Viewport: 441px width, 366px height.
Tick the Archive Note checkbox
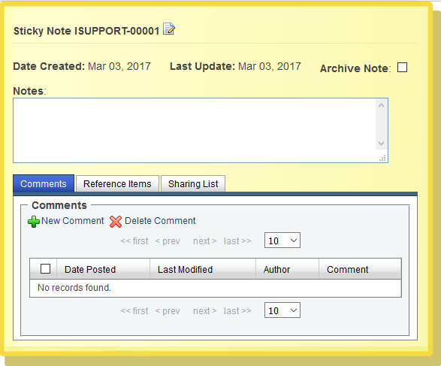402,68
